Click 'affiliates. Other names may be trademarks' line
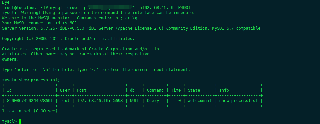Screen dimensions: 320x124 [76, 54]
